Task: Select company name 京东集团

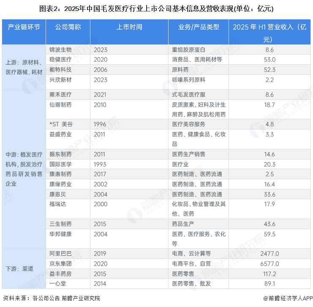Action: coord(60,264)
